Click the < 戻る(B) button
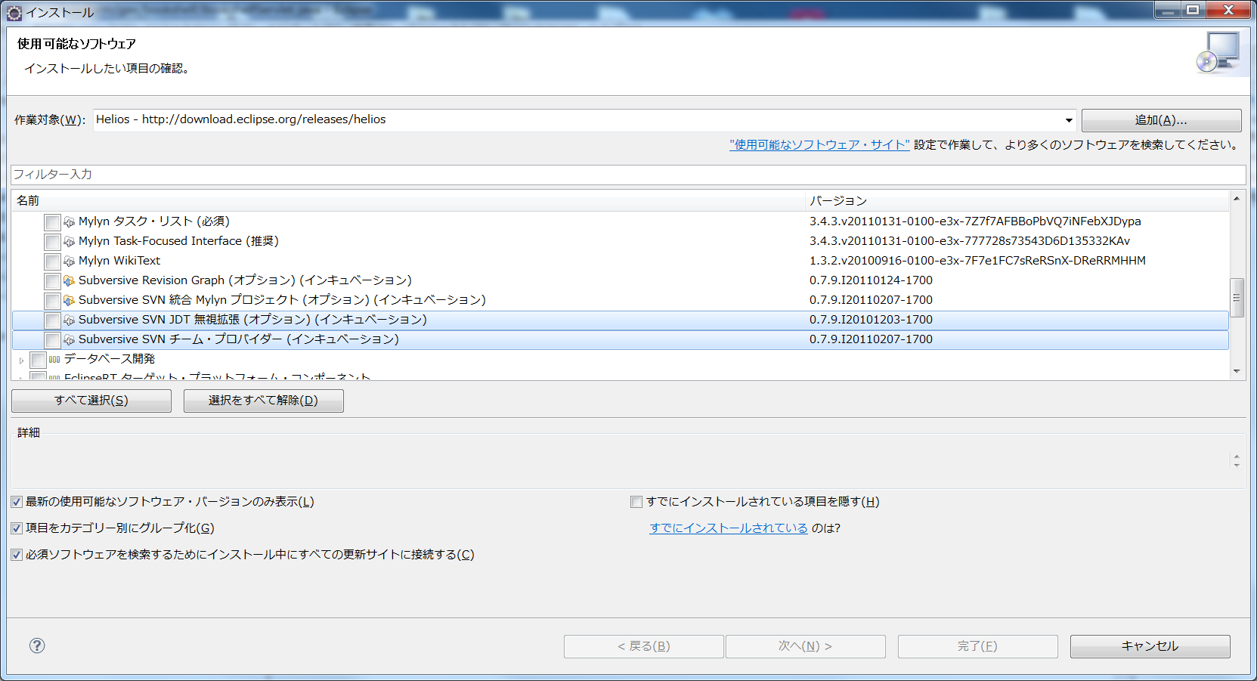This screenshot has width=1257, height=681. (x=644, y=646)
